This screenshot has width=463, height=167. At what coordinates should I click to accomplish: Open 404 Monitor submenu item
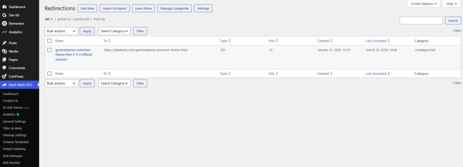tap(12, 162)
